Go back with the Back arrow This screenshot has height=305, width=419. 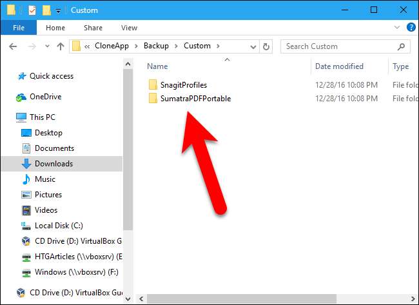[x=13, y=46]
